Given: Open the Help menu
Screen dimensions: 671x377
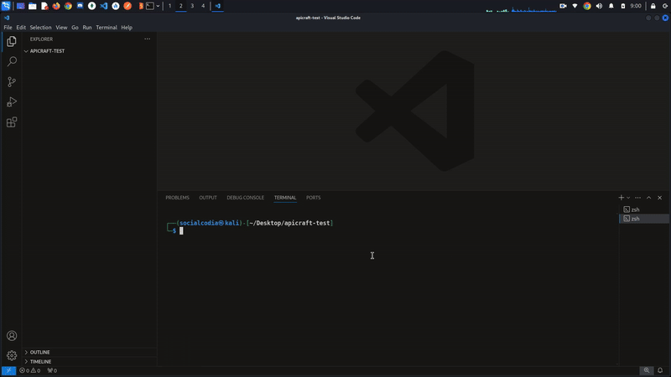Looking at the screenshot, I should pyautogui.click(x=127, y=28).
